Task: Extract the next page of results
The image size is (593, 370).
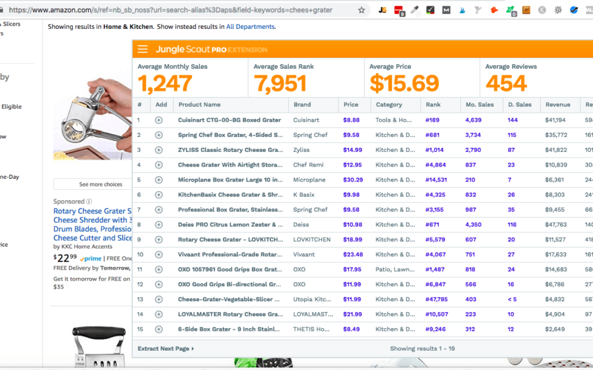Action: click(x=166, y=349)
